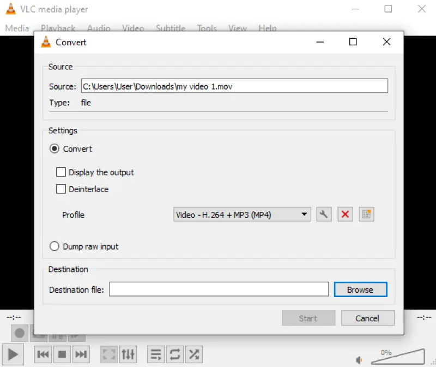Toggle the playlist view icon

pos(156,354)
